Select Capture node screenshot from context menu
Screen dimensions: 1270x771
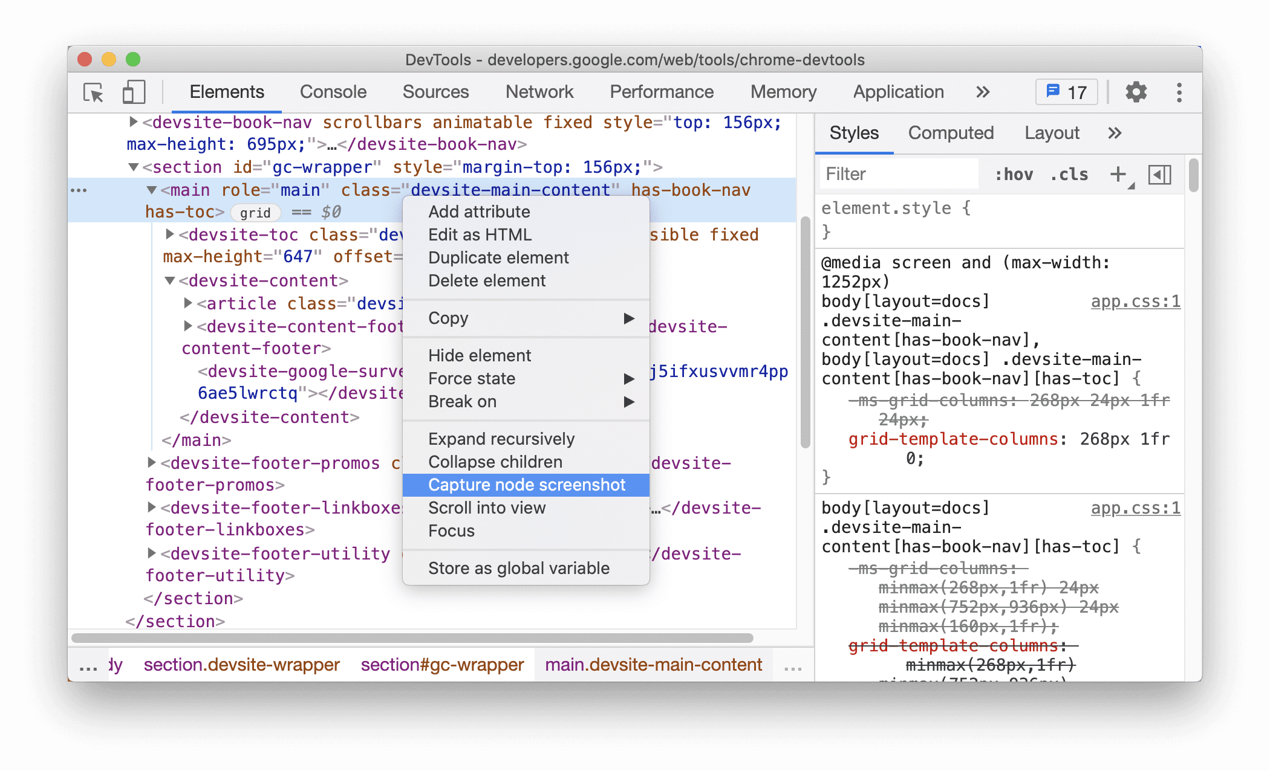click(x=527, y=485)
